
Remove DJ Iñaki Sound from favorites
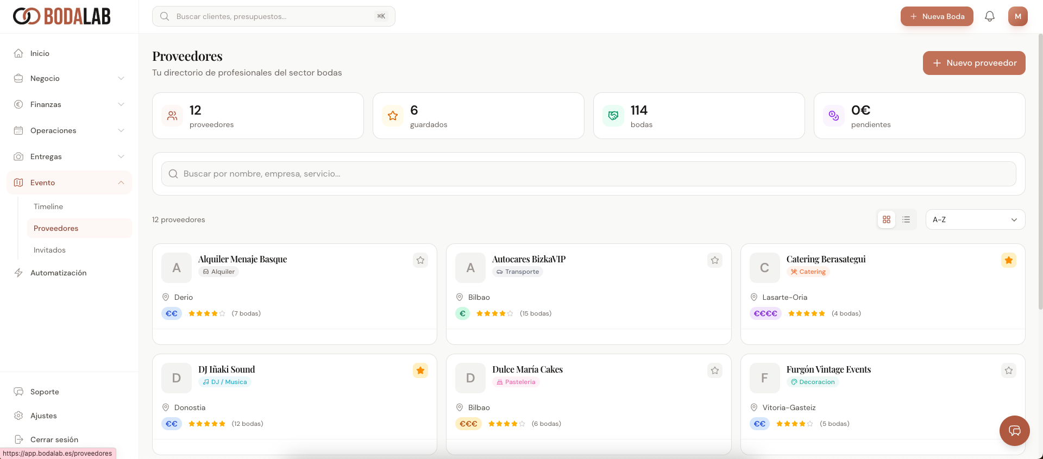pyautogui.click(x=420, y=370)
